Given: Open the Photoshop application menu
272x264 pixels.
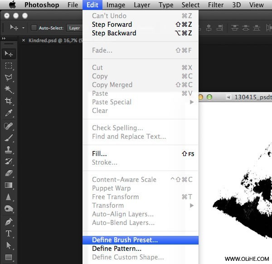Looking at the screenshot, I should click(x=42, y=5).
